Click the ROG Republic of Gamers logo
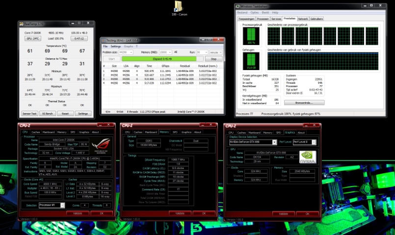Screen dimensions: 395x235 tap(101, 145)
